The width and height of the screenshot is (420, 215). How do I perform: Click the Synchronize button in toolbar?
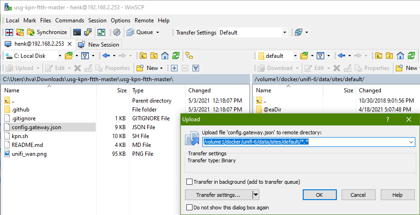47,32
